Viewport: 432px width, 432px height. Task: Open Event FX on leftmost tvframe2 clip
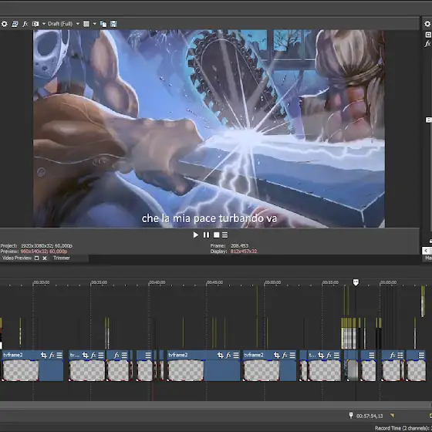52,356
